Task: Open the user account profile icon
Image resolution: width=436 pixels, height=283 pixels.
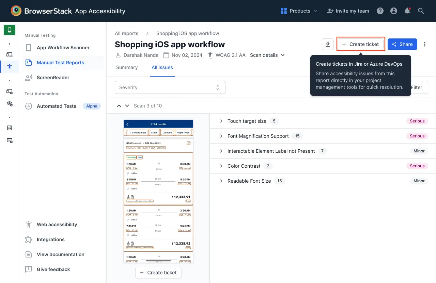Action: [x=394, y=11]
